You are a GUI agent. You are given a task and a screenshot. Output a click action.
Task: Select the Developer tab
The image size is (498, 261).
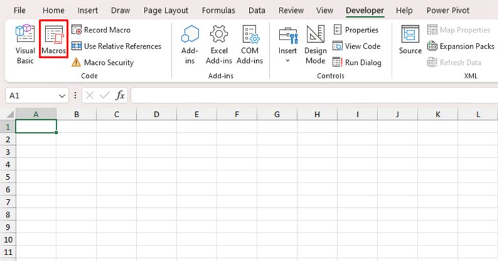(x=364, y=10)
